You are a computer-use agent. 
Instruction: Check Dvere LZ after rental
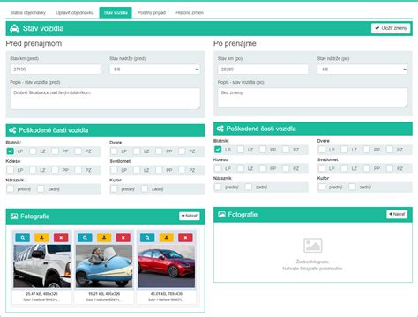(x=345, y=150)
